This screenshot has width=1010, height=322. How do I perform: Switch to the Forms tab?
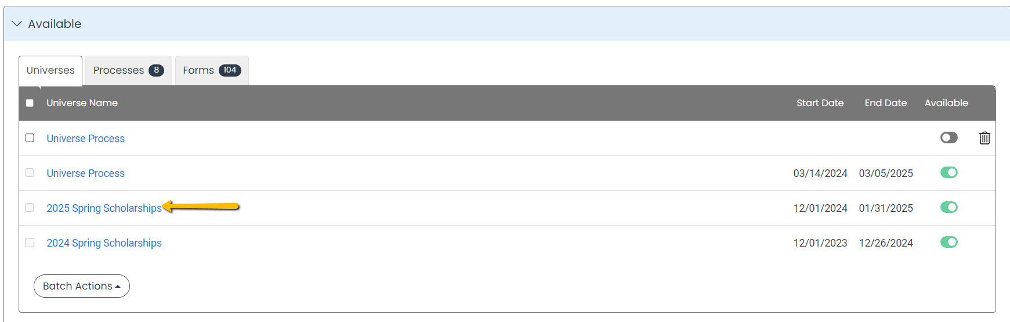[212, 70]
